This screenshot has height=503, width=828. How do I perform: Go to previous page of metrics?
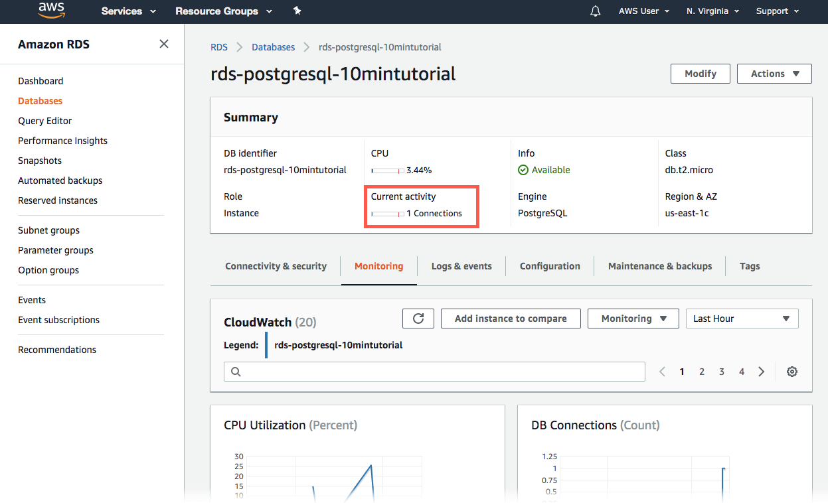662,372
